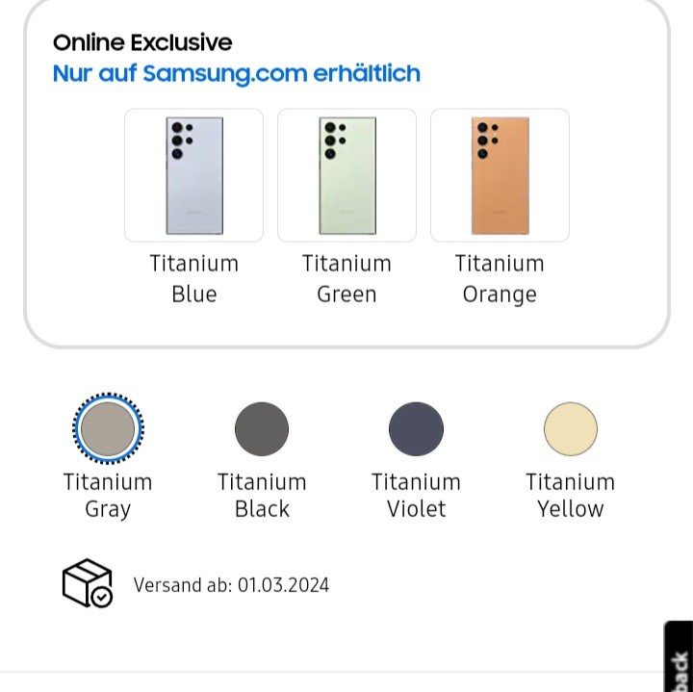This screenshot has height=692, width=693.
Task: Select the Titanium Gray color swatch
Action: click(x=108, y=428)
